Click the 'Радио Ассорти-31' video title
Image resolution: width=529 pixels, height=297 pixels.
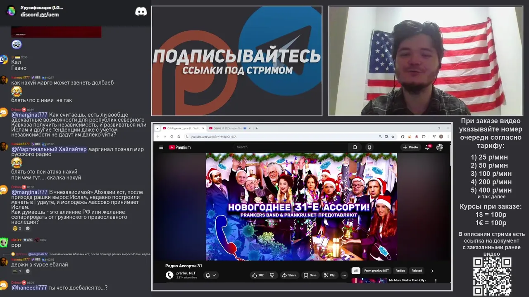pyautogui.click(x=184, y=266)
